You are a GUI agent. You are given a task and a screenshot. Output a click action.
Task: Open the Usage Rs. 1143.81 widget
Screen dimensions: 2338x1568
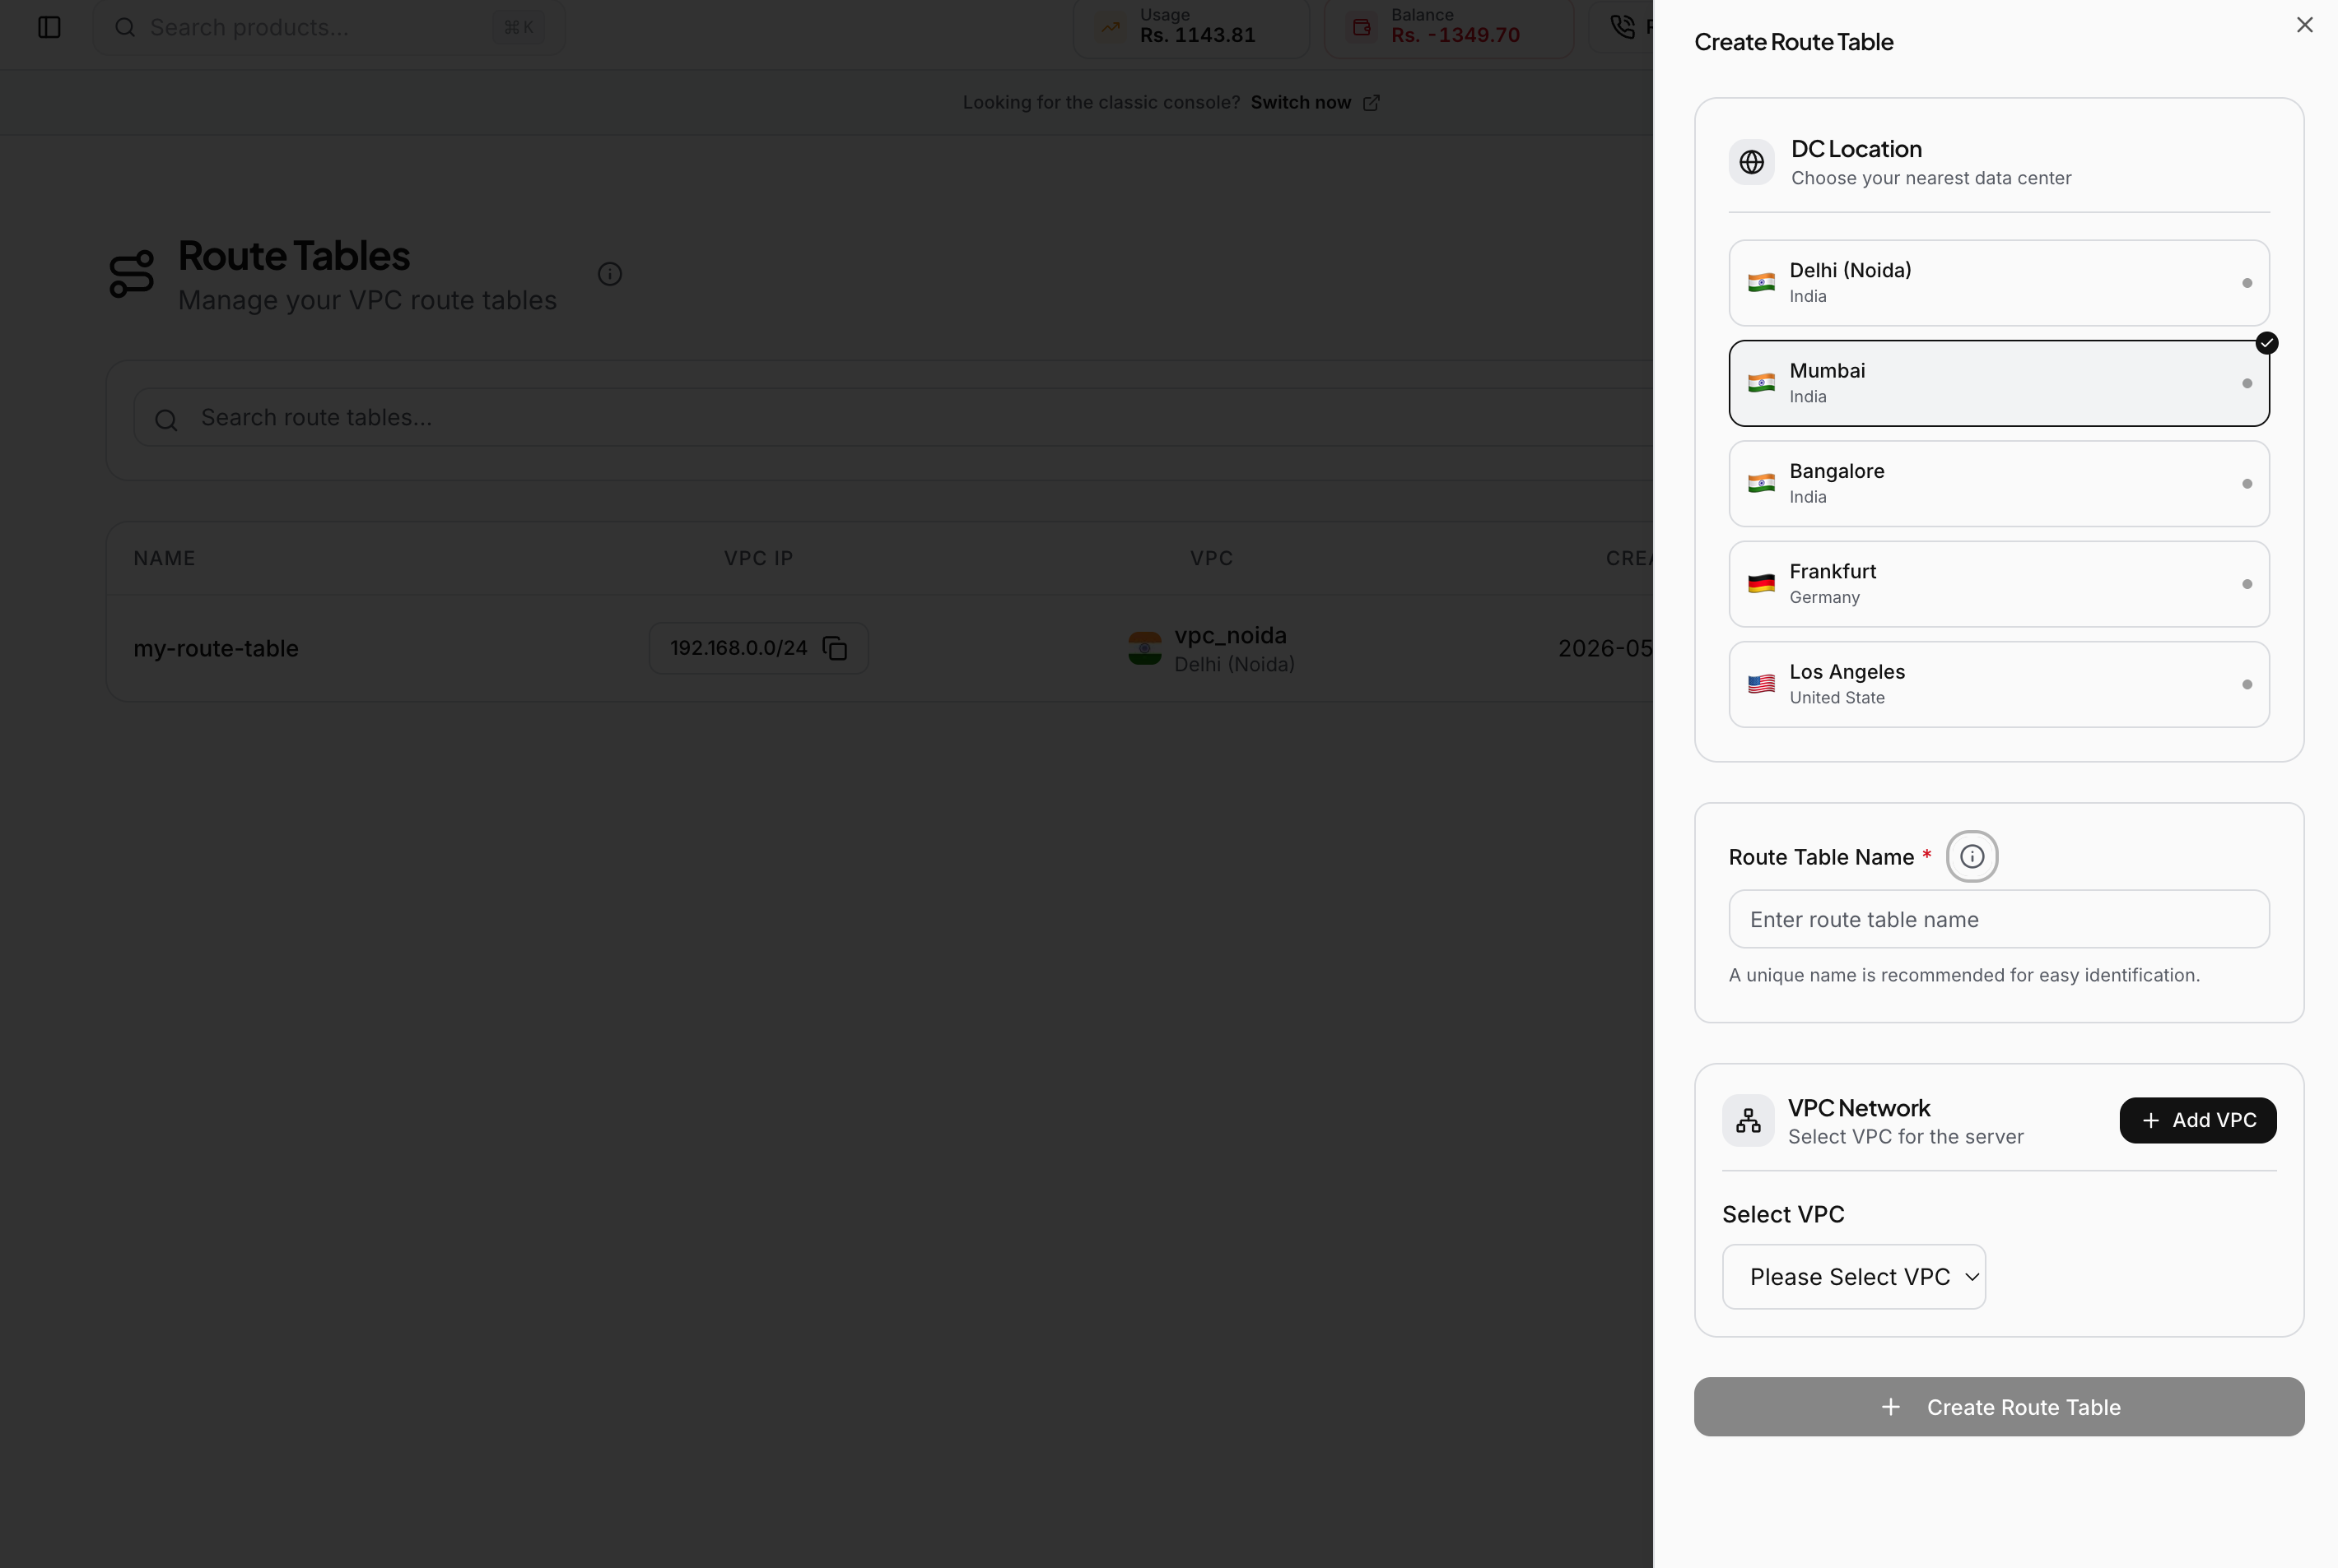[1190, 27]
